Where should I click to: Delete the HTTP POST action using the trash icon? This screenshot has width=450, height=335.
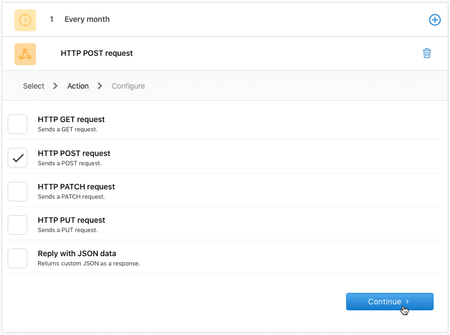[427, 53]
